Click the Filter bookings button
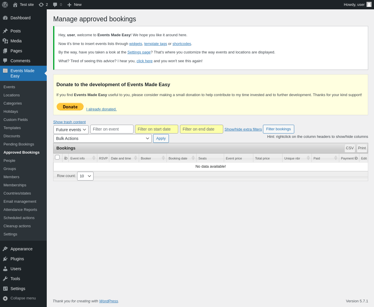This screenshot has width=374, height=307. [x=278, y=129]
